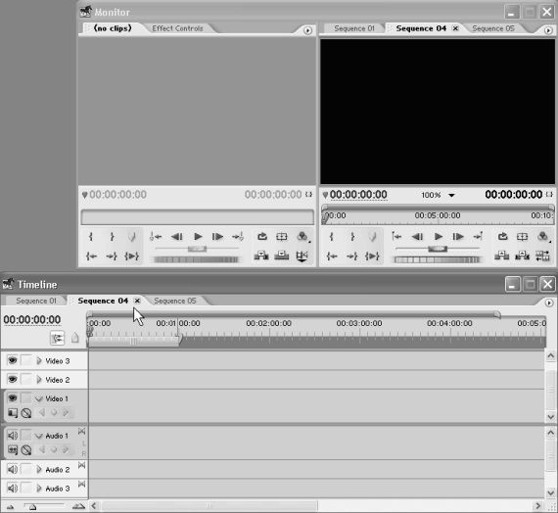Click Set Unnumbered Marker in Timeline
The height and width of the screenshot is (513, 558).
(x=74, y=338)
